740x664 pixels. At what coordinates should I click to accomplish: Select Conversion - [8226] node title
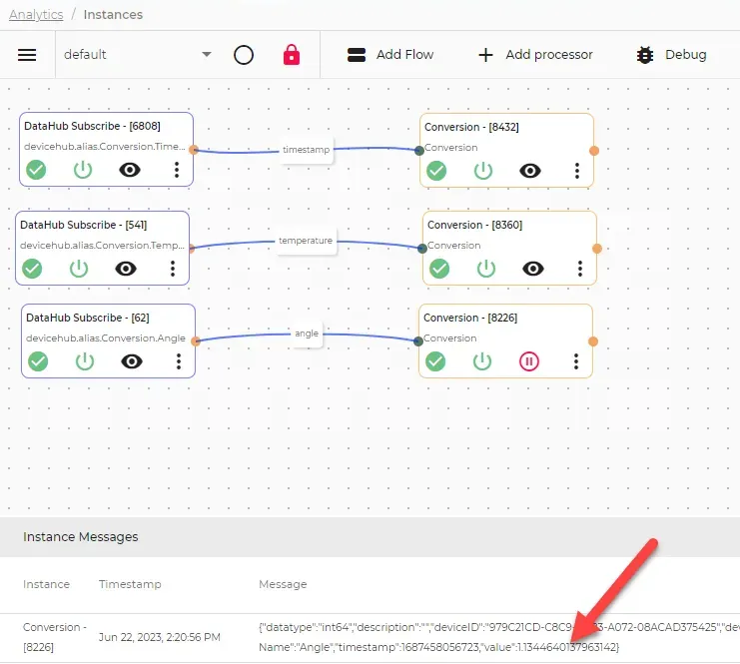tap(470, 318)
